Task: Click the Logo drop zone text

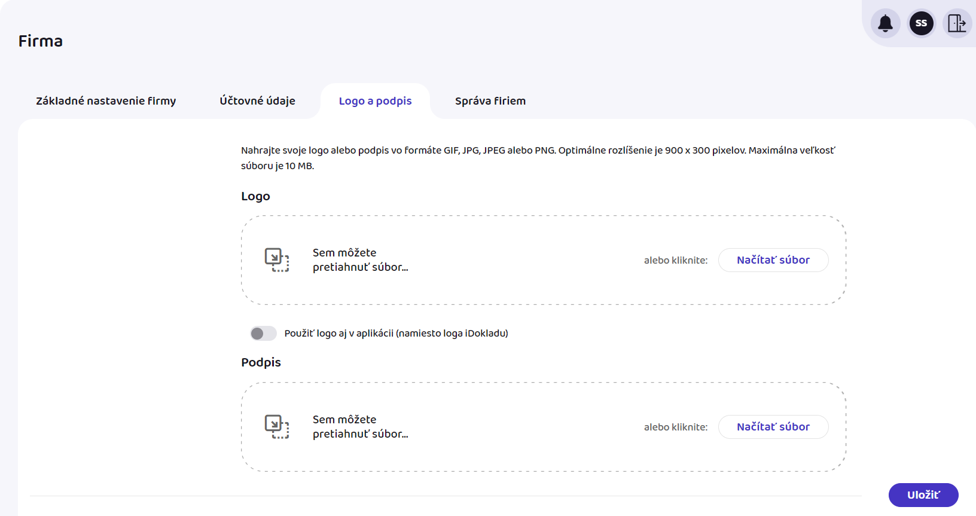Action: coord(360,260)
